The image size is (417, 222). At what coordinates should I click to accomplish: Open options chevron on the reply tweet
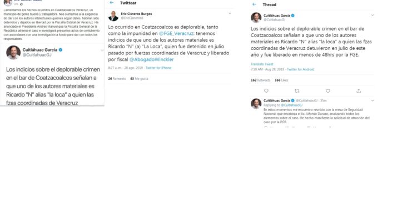click(x=373, y=100)
